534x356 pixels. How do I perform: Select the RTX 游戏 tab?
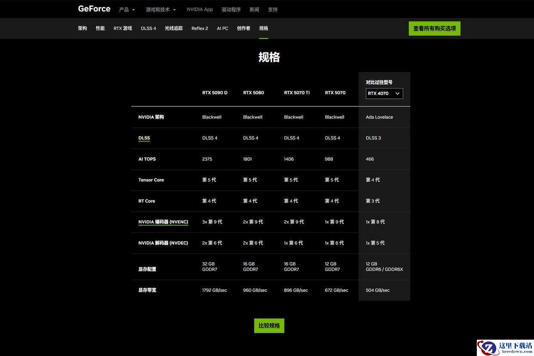pyautogui.click(x=123, y=28)
